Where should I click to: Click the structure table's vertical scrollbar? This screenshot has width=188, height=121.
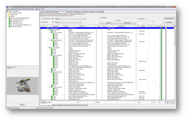point(175,63)
